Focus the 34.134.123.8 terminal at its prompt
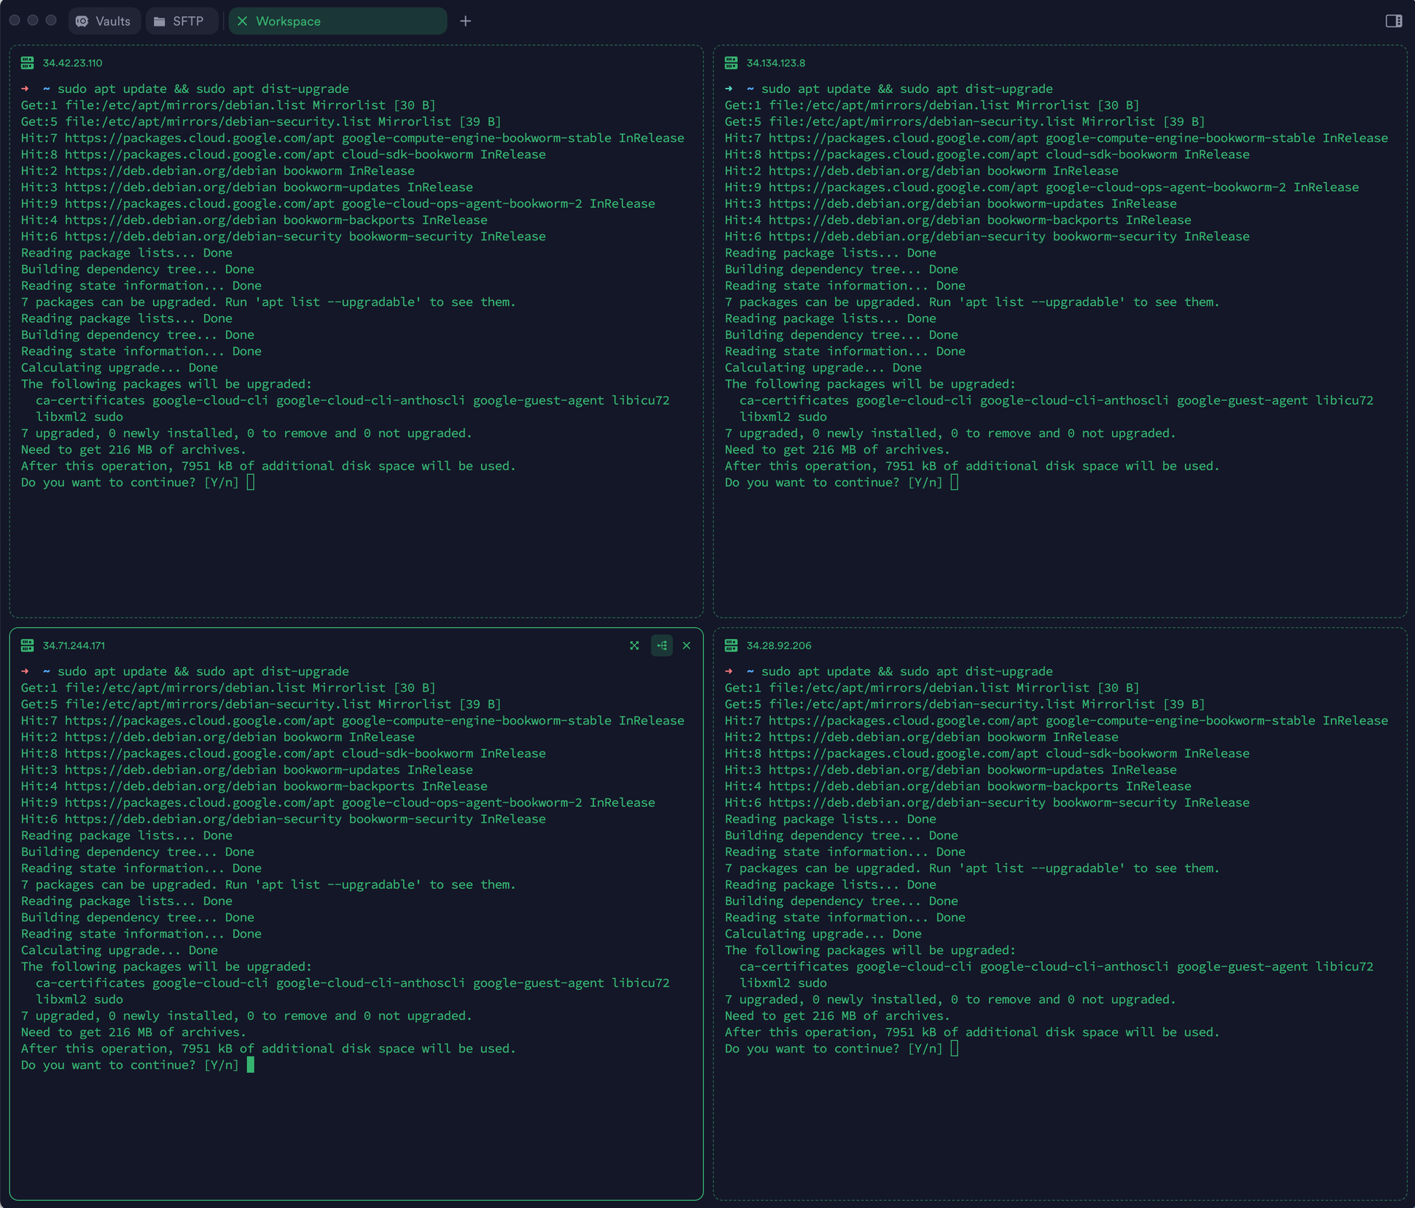 pos(954,483)
